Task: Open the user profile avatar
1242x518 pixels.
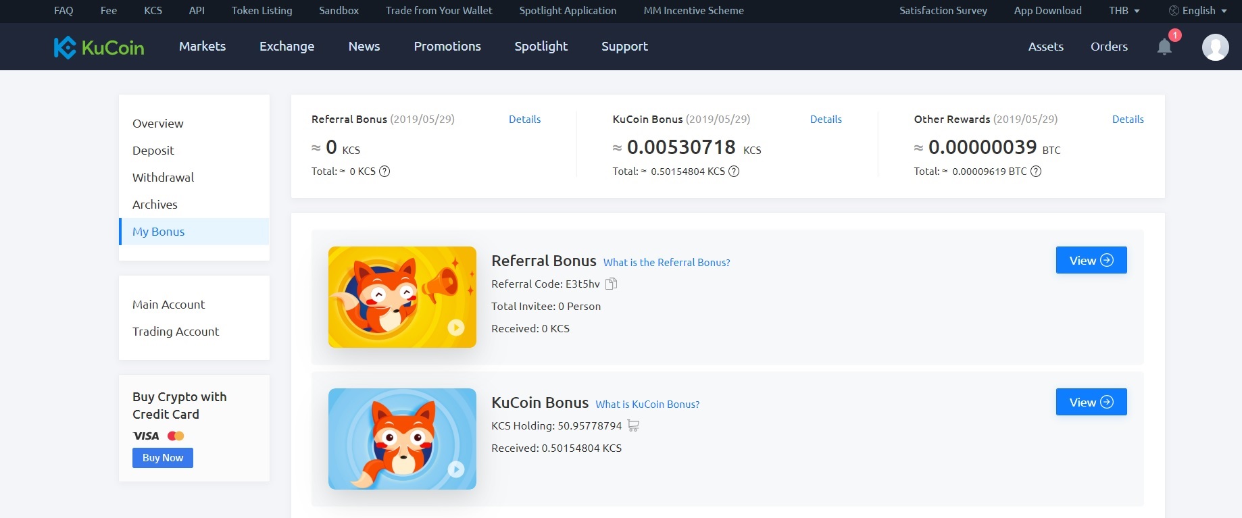Action: [1215, 47]
